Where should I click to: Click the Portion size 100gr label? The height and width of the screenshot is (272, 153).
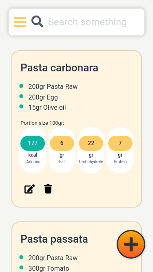(42, 123)
